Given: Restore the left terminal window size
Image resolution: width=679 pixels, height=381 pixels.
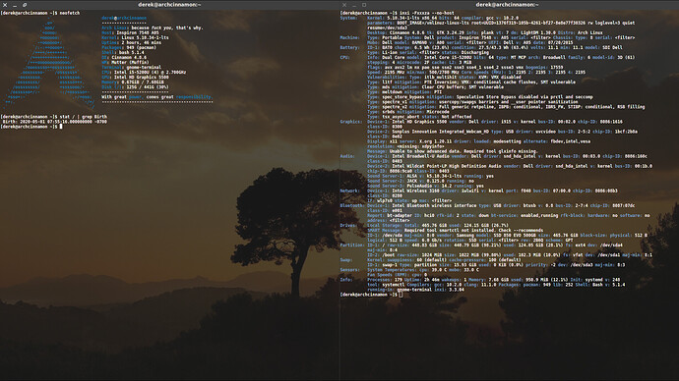Looking at the screenshot, I should click(25, 5).
